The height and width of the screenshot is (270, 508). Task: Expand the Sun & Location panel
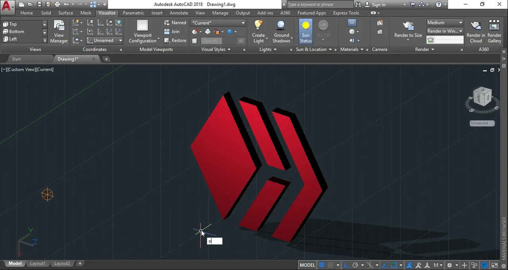pos(314,50)
